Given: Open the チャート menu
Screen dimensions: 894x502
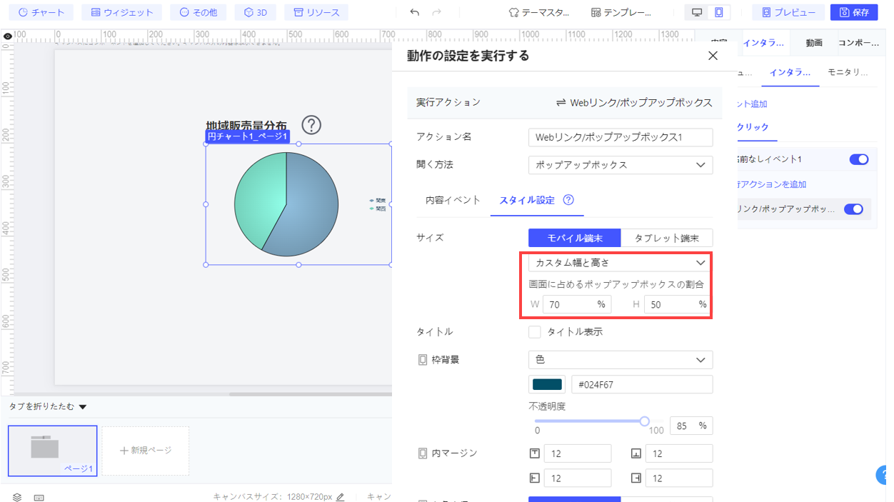Looking at the screenshot, I should tap(41, 12).
